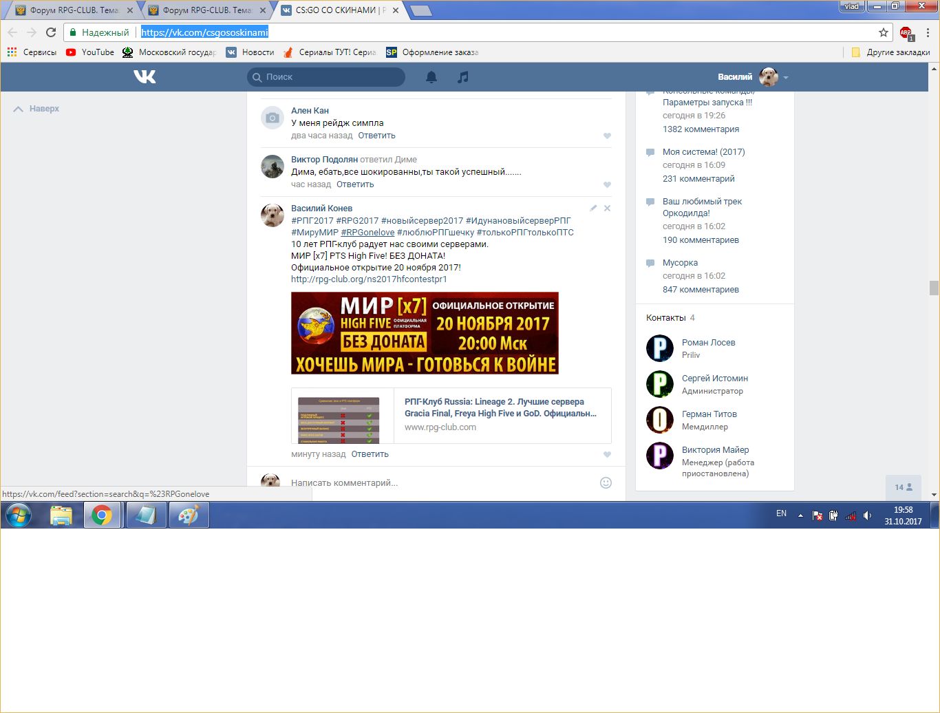Edit Василий Конев's comment with pencil icon
This screenshot has height=713, width=940.
click(x=593, y=208)
